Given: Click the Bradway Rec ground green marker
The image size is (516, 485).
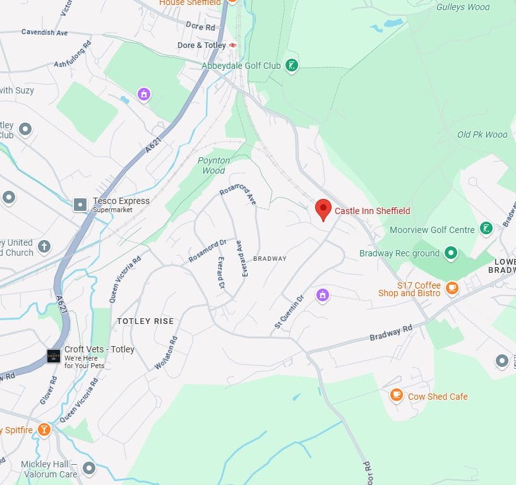Looking at the screenshot, I should point(451,253).
